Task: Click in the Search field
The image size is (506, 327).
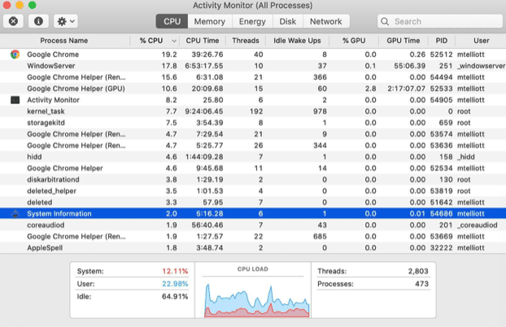Action: tap(439, 21)
